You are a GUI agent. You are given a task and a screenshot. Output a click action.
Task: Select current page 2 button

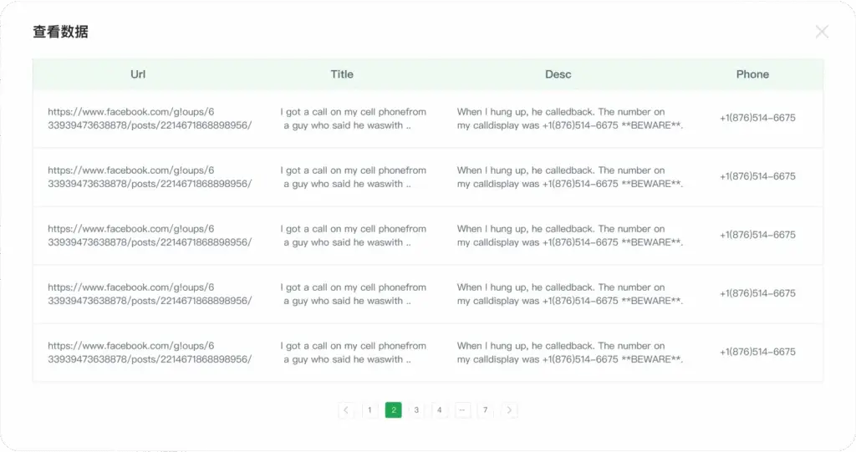[x=393, y=410]
